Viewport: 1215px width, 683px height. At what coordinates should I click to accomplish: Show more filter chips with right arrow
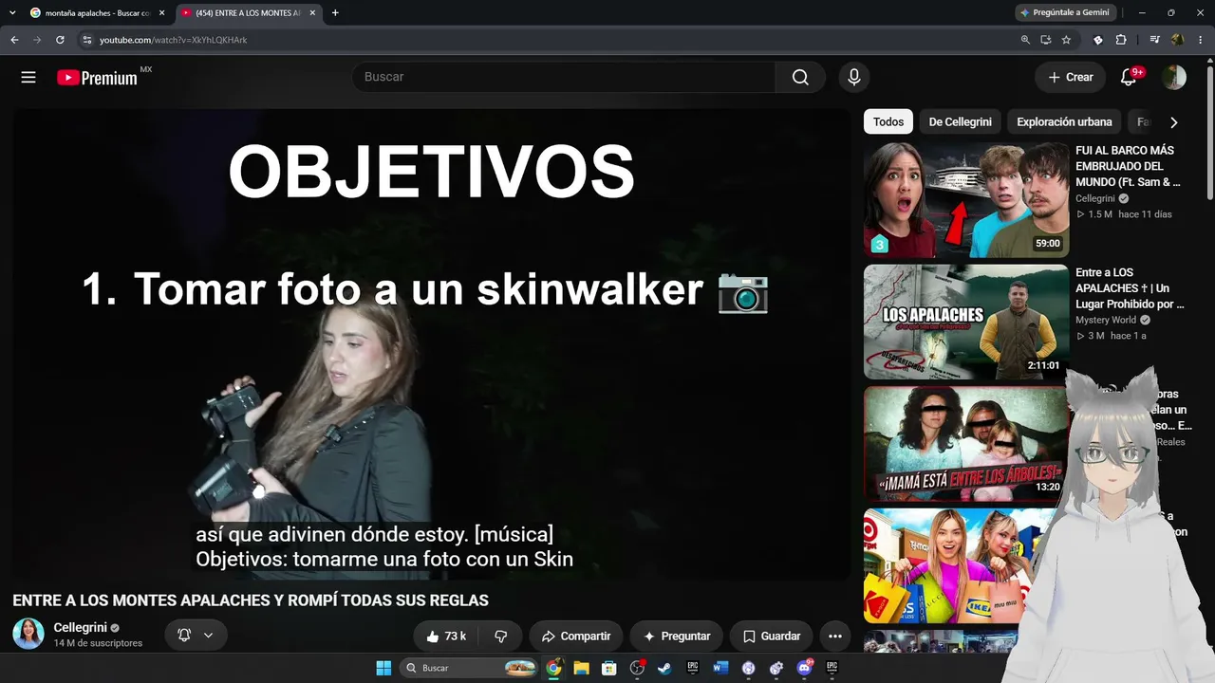click(1174, 122)
